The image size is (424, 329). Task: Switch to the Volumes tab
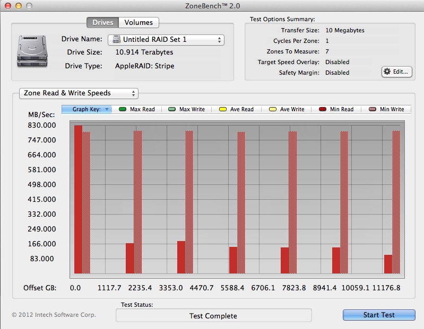click(139, 22)
